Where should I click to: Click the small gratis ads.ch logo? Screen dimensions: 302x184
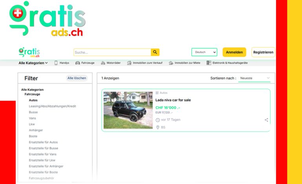29,52
